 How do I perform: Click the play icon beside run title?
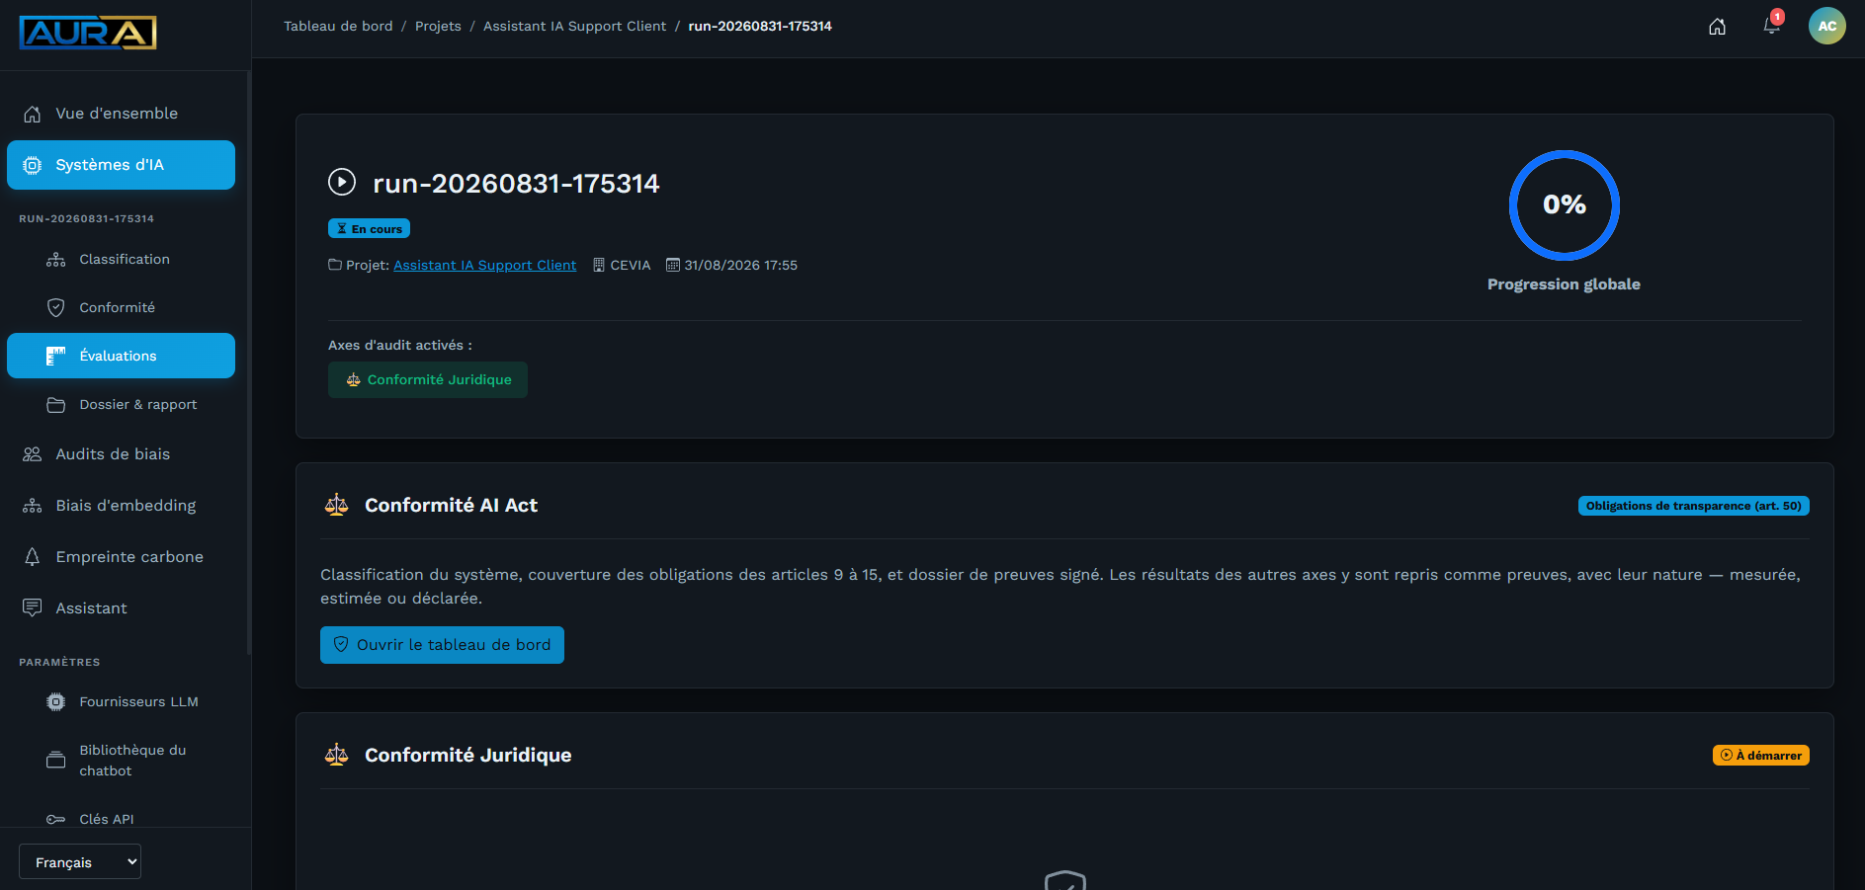(342, 182)
